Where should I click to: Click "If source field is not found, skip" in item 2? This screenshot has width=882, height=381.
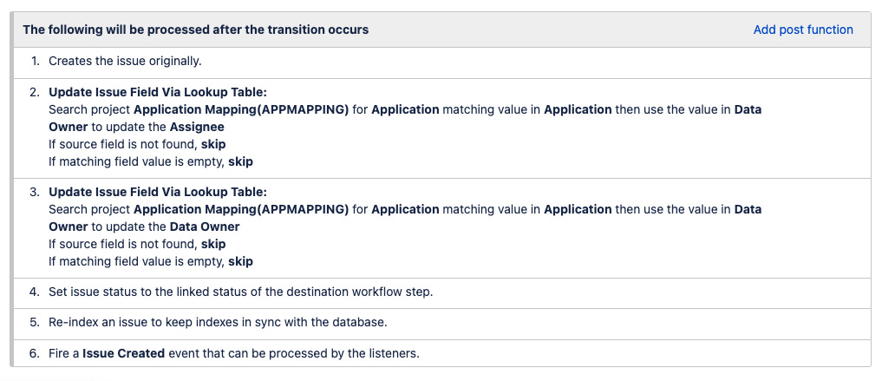pos(137,144)
